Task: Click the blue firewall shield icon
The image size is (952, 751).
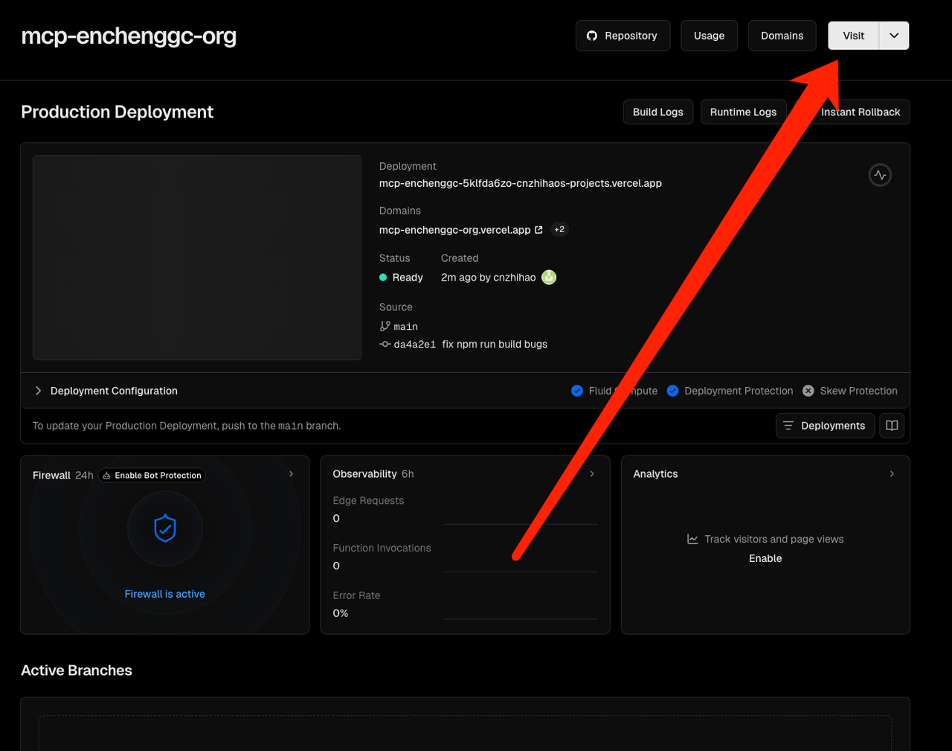Action: point(164,529)
